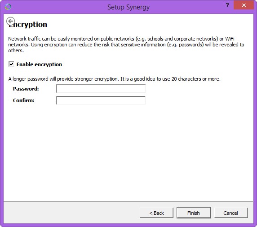This screenshot has height=227, width=257.
Task: Focus the Password input field
Action: pos(101,89)
